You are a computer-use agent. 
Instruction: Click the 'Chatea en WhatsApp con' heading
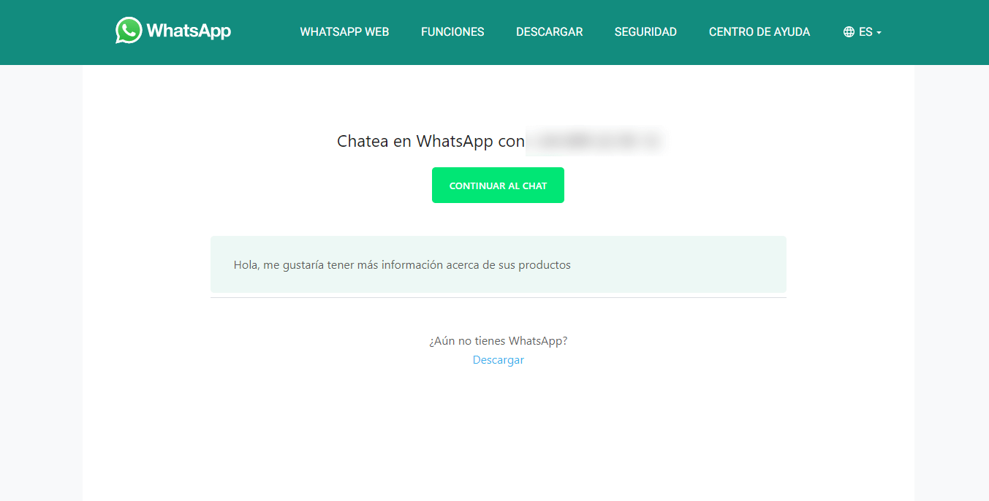click(431, 141)
